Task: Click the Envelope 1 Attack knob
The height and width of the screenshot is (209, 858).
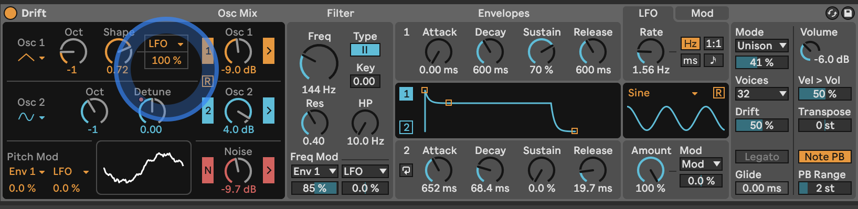Action: 439,51
